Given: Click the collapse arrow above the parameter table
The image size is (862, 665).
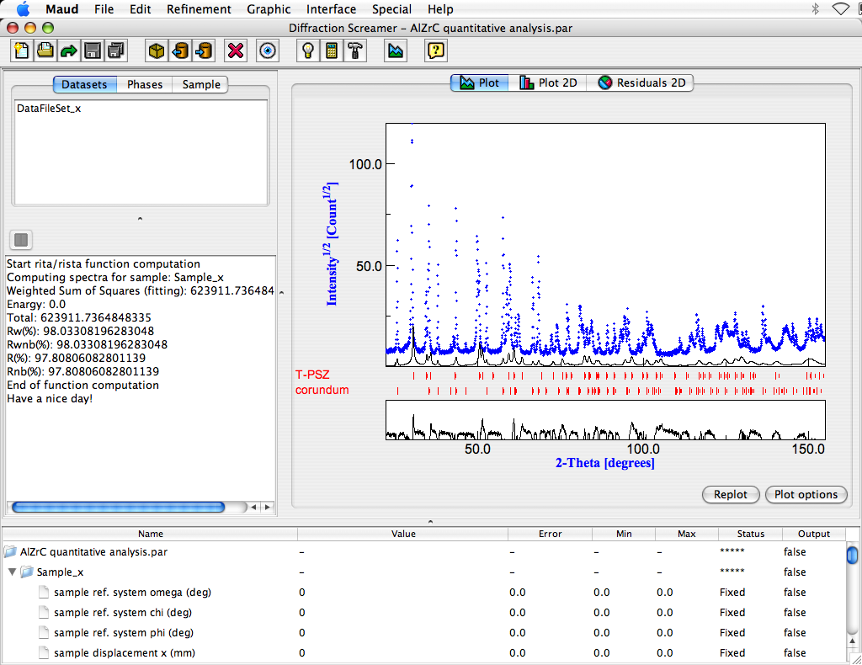Looking at the screenshot, I should [x=430, y=522].
